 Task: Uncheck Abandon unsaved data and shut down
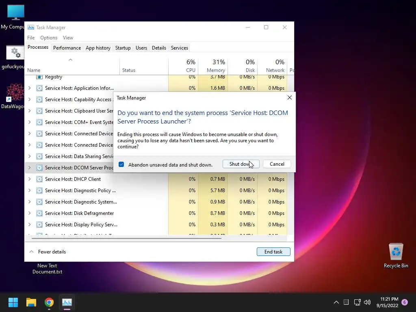(121, 165)
